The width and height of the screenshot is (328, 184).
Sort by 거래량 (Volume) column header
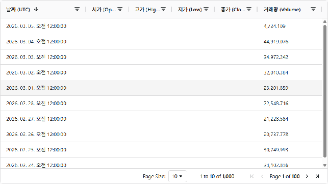pyautogui.click(x=282, y=9)
